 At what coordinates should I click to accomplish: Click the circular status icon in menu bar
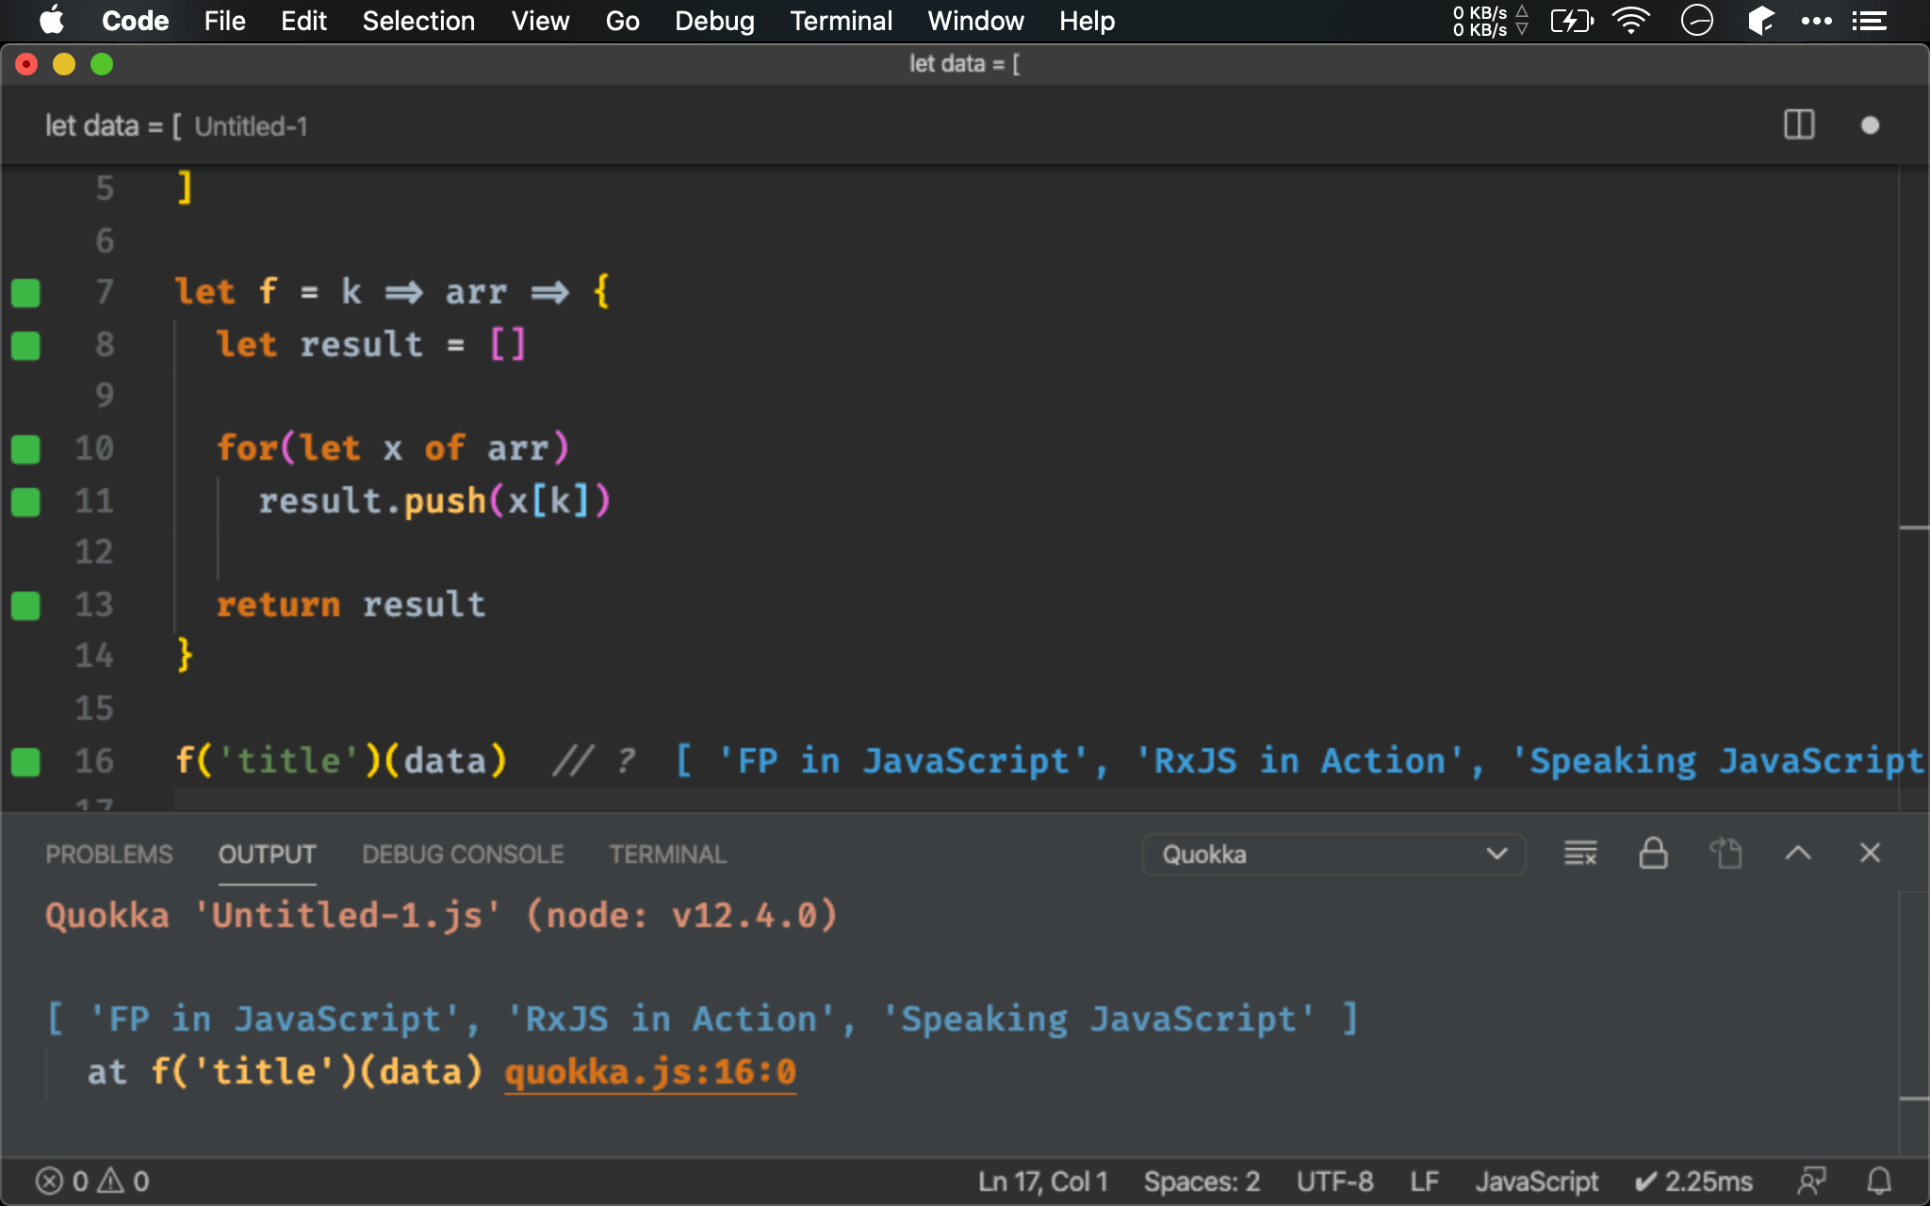pyautogui.click(x=1696, y=21)
